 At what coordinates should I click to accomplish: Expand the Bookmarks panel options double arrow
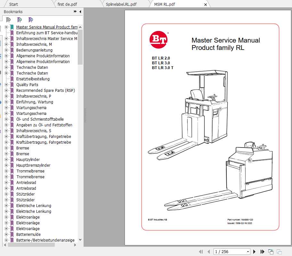[75, 12]
